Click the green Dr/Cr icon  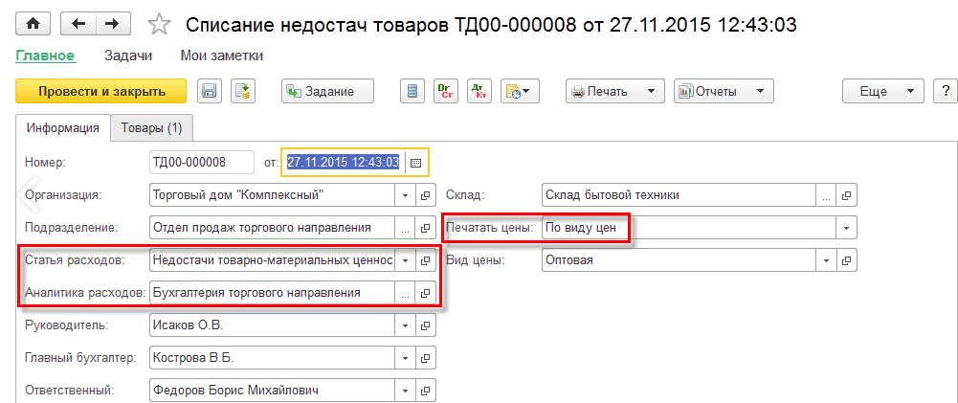[445, 92]
